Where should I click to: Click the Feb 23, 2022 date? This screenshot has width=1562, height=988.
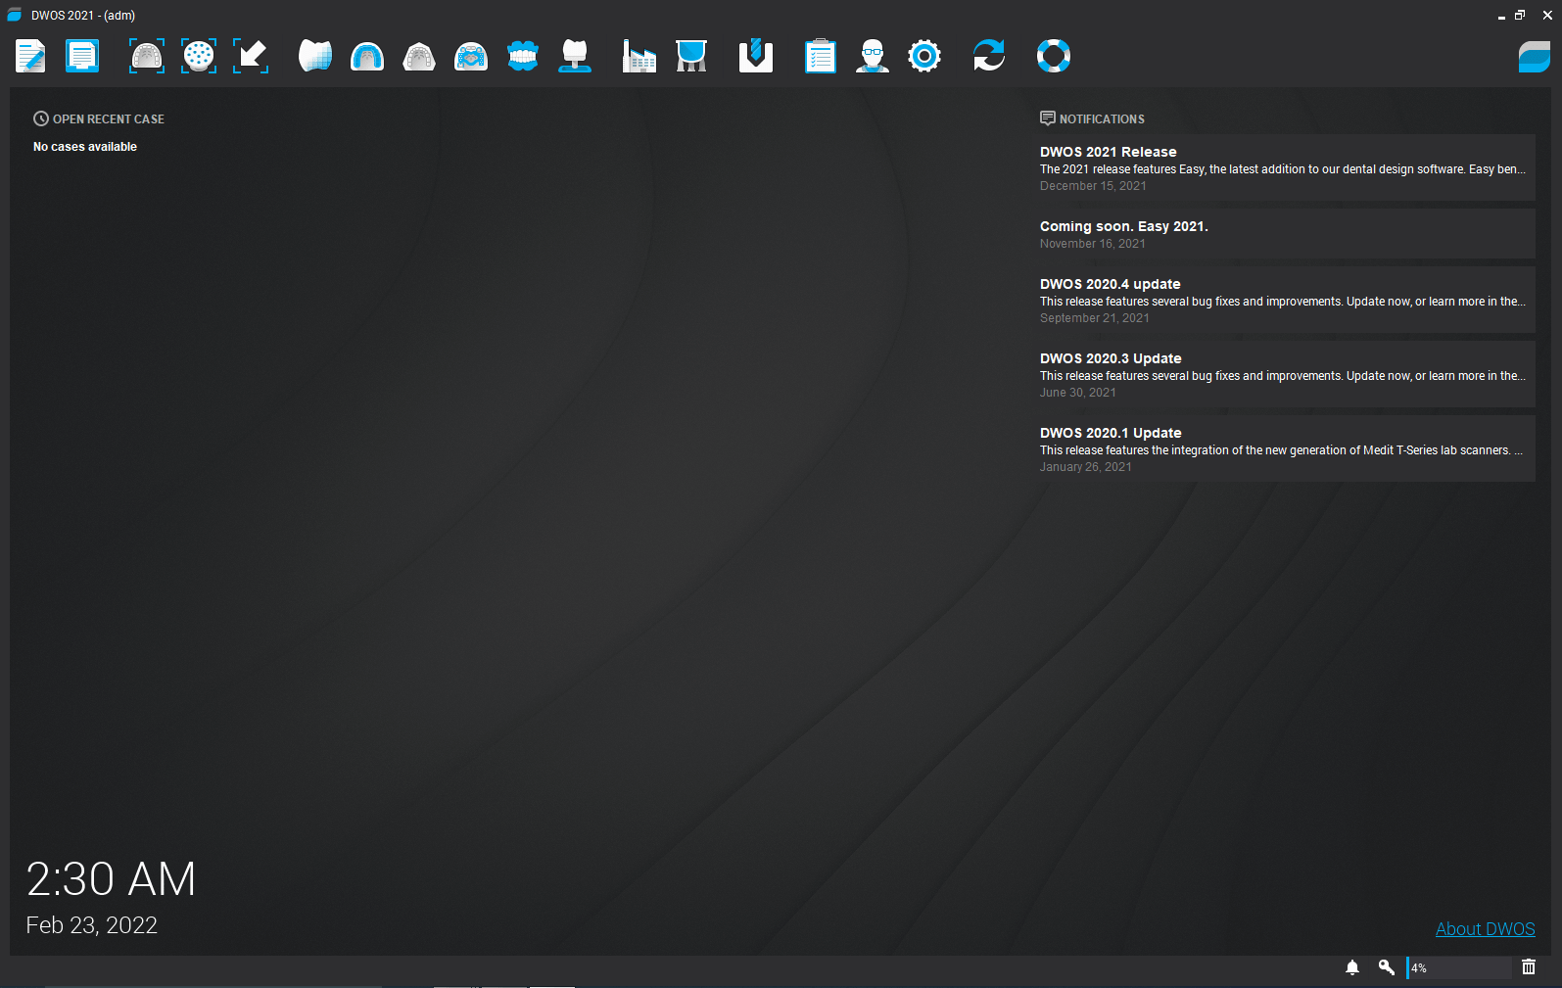point(91,925)
